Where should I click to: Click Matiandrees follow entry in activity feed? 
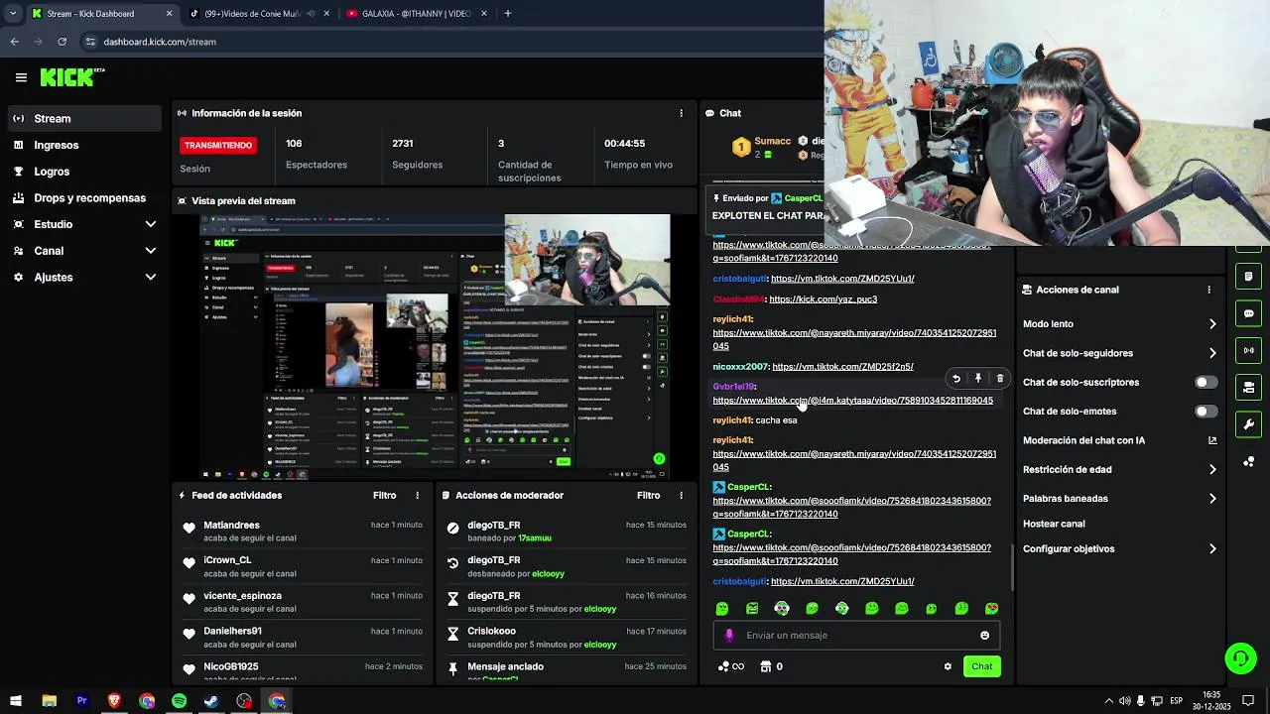[x=302, y=532]
